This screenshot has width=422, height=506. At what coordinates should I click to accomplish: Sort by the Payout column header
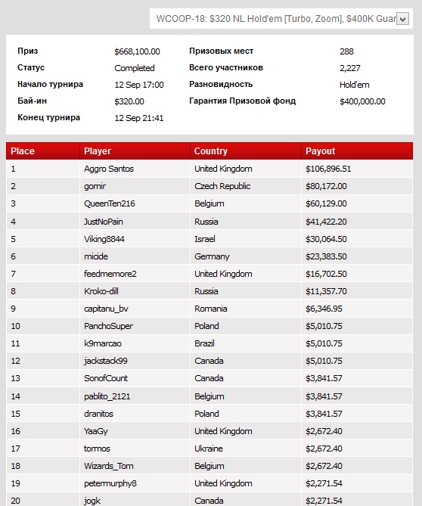pyautogui.click(x=320, y=151)
